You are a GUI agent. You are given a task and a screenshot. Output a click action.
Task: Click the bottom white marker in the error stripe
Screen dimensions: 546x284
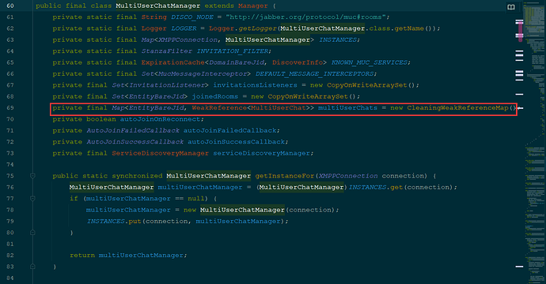point(519,267)
